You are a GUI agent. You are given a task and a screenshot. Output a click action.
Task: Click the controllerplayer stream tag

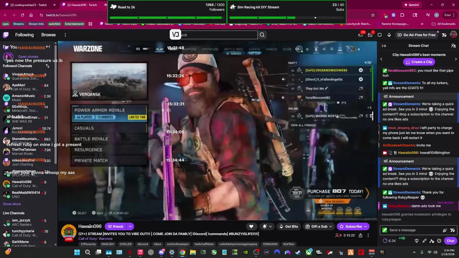tap(179, 244)
